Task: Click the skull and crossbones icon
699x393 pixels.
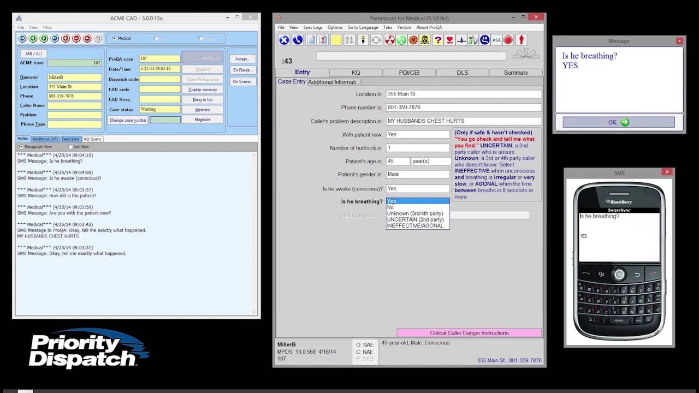Action: click(425, 40)
